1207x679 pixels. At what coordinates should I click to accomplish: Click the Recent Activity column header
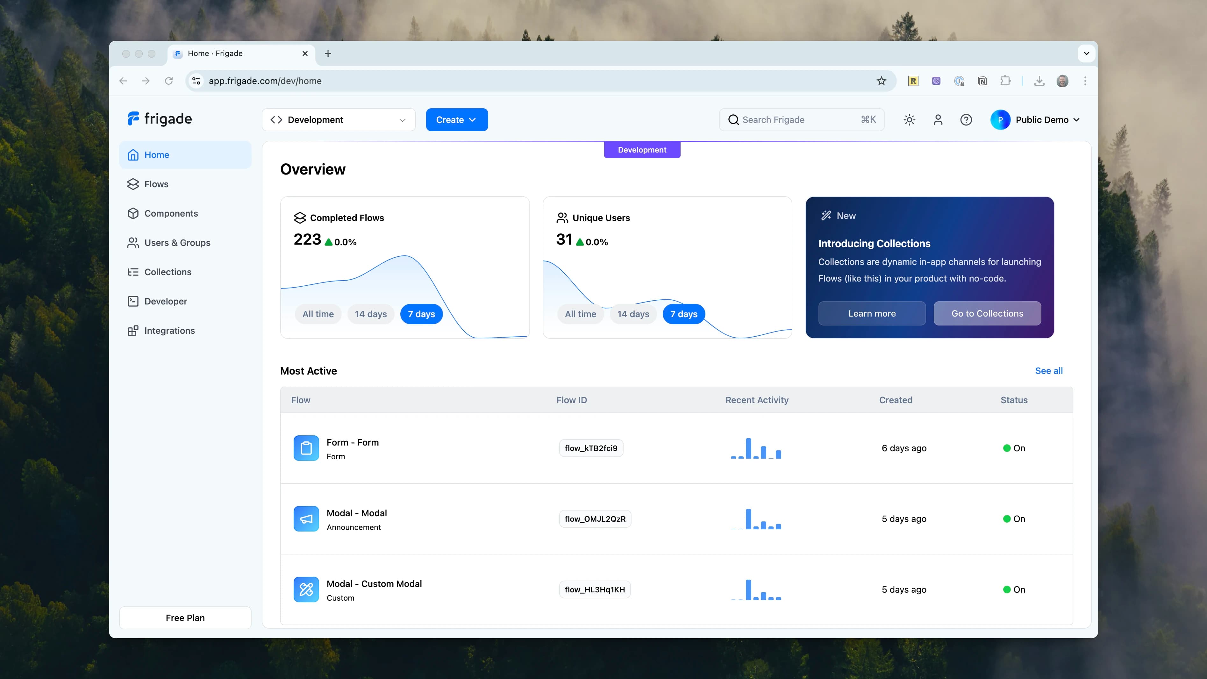point(757,400)
